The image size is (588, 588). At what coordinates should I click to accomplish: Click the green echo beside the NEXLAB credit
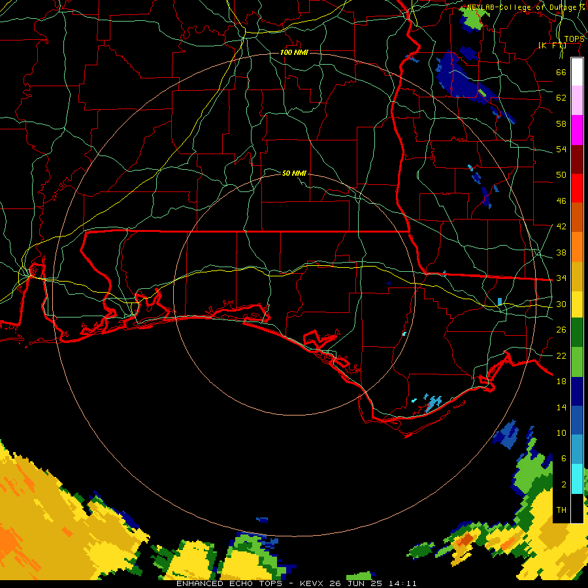click(x=473, y=19)
